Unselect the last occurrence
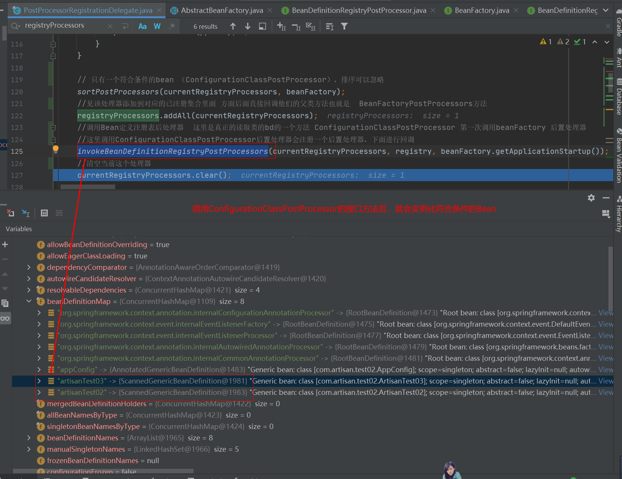The width and height of the screenshot is (622, 479). (296, 26)
